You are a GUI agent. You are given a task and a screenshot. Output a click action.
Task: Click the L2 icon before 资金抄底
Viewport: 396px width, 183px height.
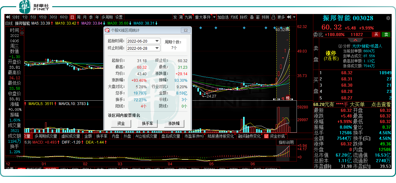[266, 136]
